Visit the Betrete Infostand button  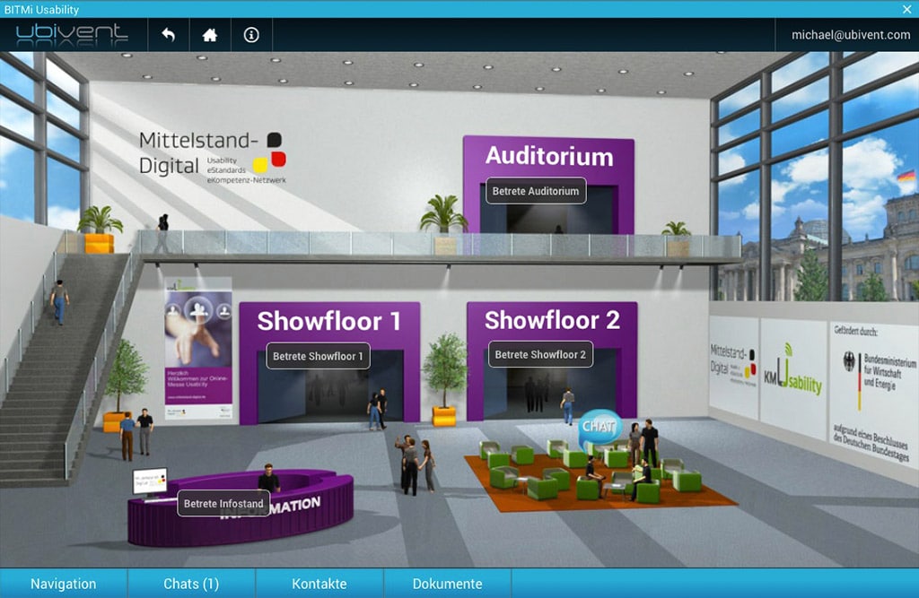click(x=223, y=504)
